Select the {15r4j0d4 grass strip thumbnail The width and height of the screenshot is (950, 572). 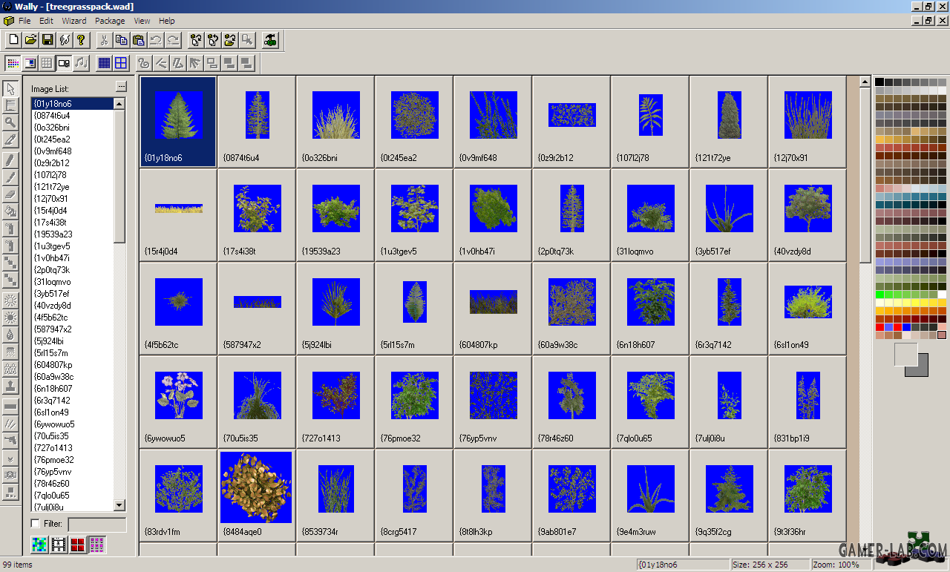pyautogui.click(x=178, y=214)
